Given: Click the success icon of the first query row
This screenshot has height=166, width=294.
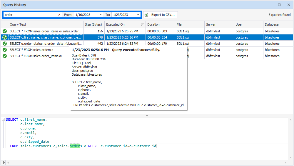Looking at the screenshot, I should [x=5, y=31].
